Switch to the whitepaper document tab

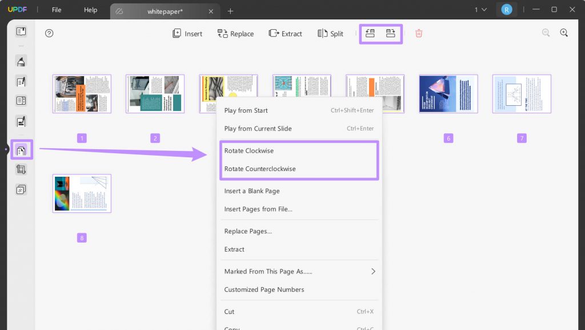[x=166, y=11]
